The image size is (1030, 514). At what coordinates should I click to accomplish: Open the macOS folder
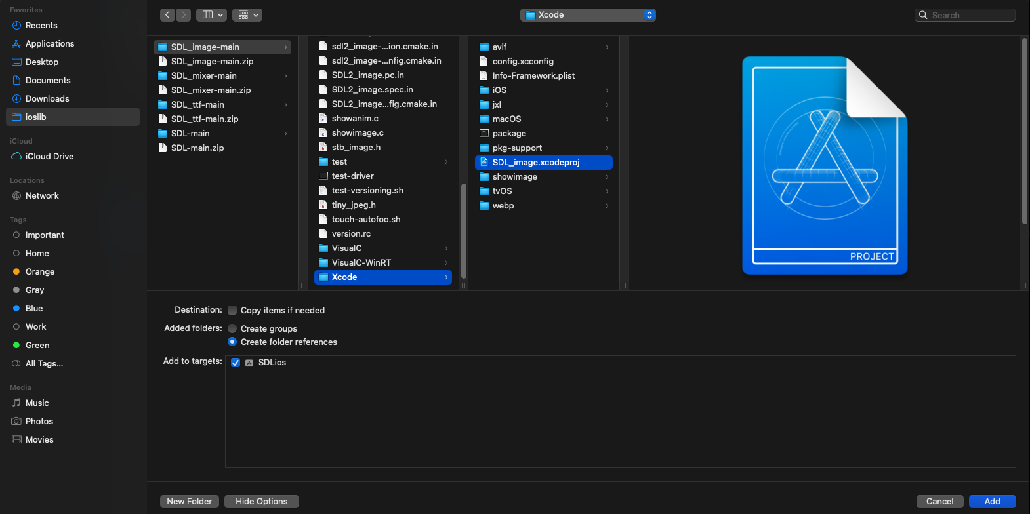click(x=544, y=119)
